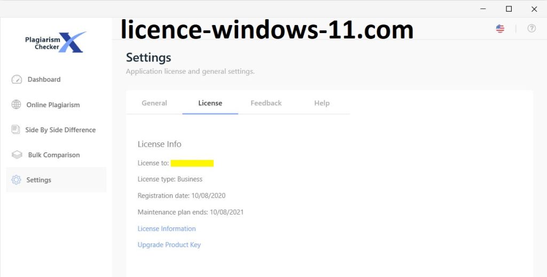This screenshot has height=277, width=547.
Task: Click the Upgrade Product Key link
Action: [x=169, y=244]
